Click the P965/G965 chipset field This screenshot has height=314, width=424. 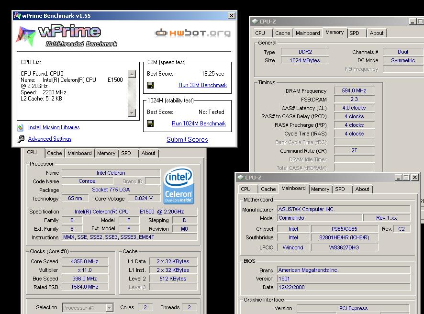345,229
